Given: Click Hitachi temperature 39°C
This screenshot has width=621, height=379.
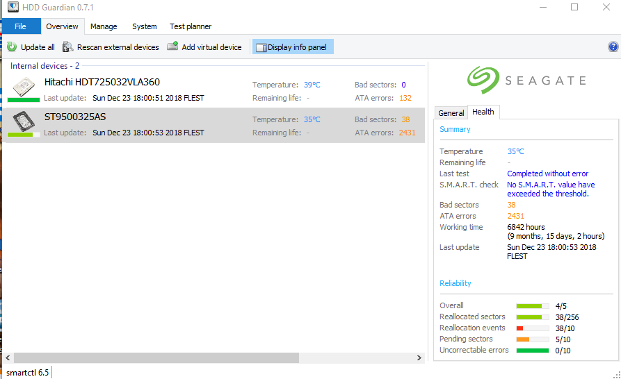Looking at the screenshot, I should (312, 85).
